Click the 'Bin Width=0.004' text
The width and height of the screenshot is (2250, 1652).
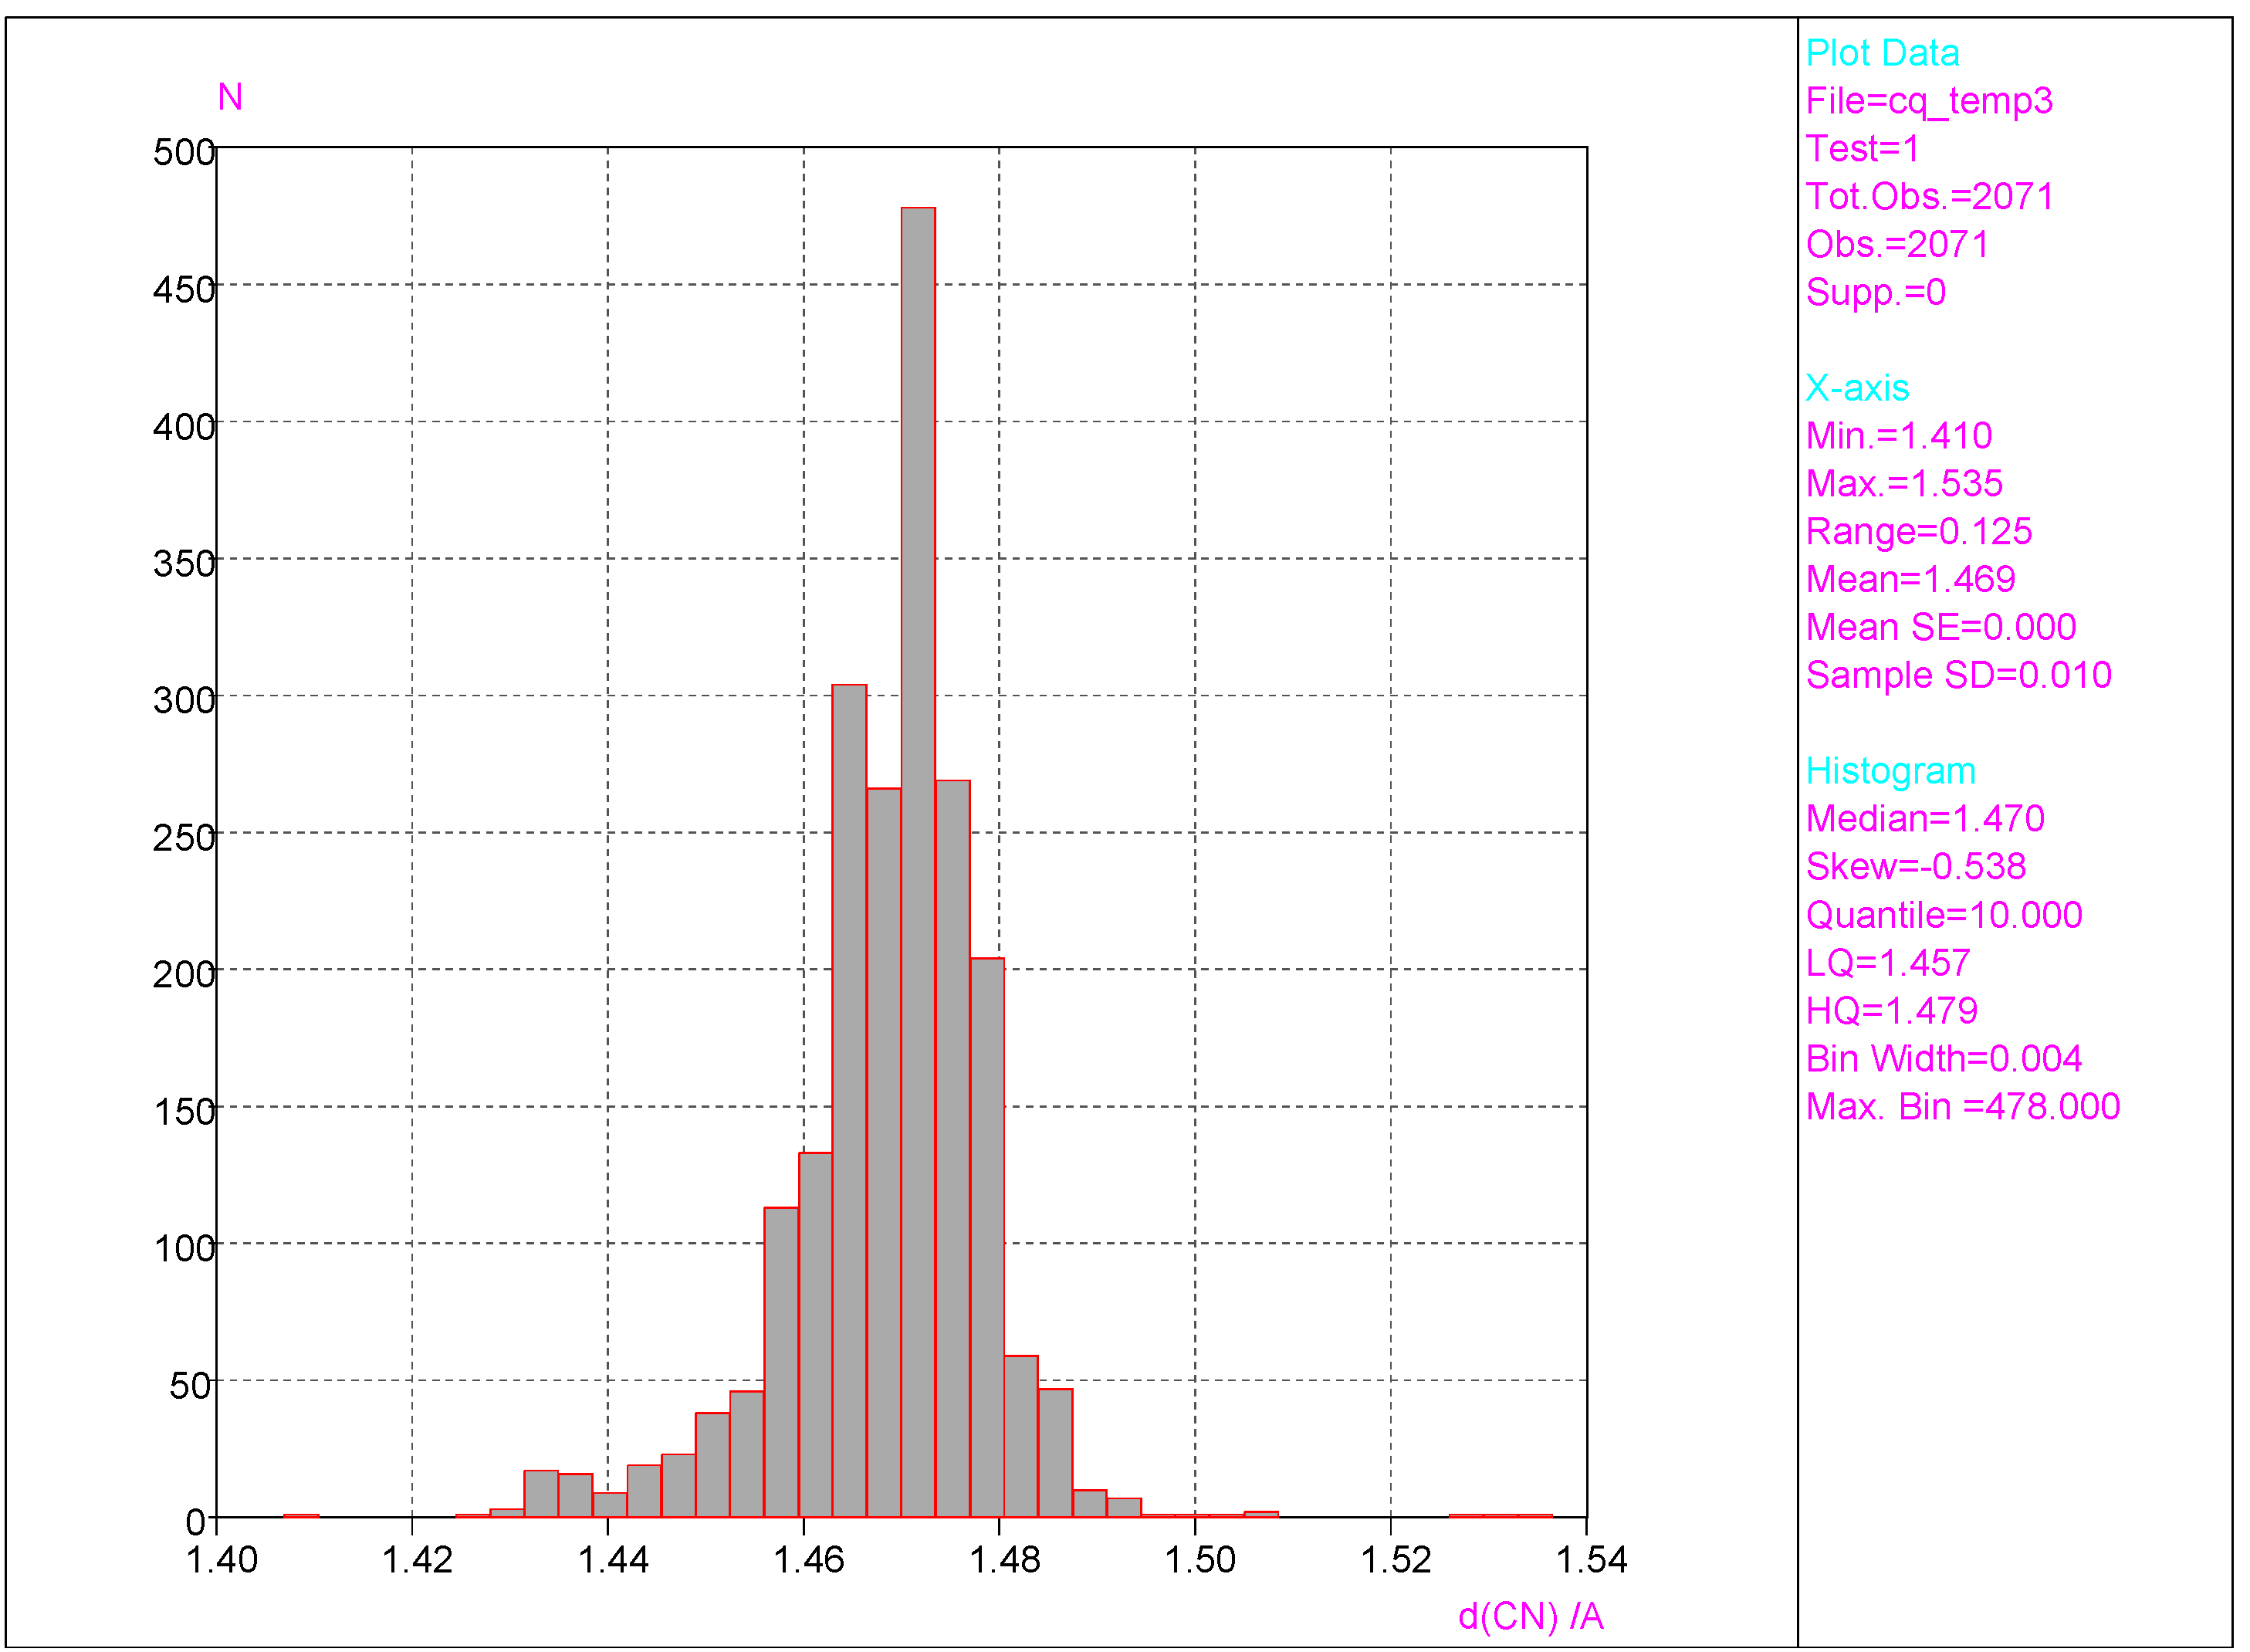point(1943,1059)
